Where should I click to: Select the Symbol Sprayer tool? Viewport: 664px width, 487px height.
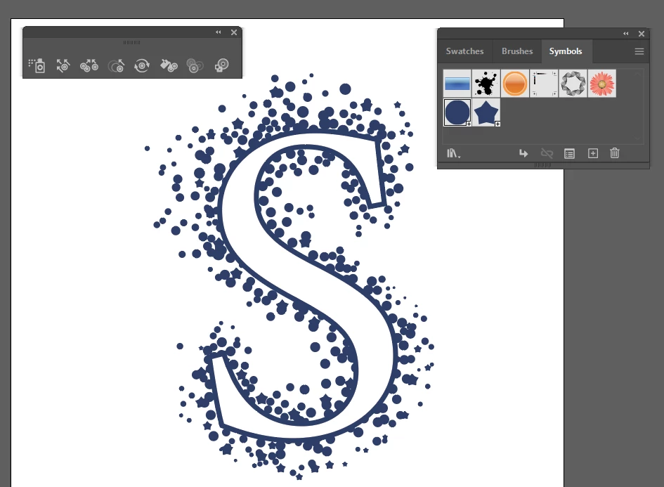[37, 65]
